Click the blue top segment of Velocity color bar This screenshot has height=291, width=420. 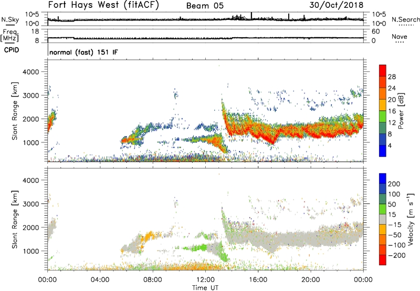click(383, 179)
